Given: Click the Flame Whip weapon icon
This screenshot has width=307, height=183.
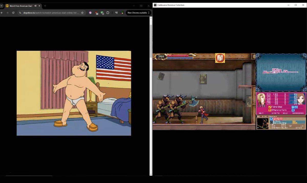Looking at the screenshot, I should (x=270, y=107).
